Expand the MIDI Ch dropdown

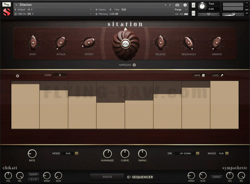click(x=91, y=14)
